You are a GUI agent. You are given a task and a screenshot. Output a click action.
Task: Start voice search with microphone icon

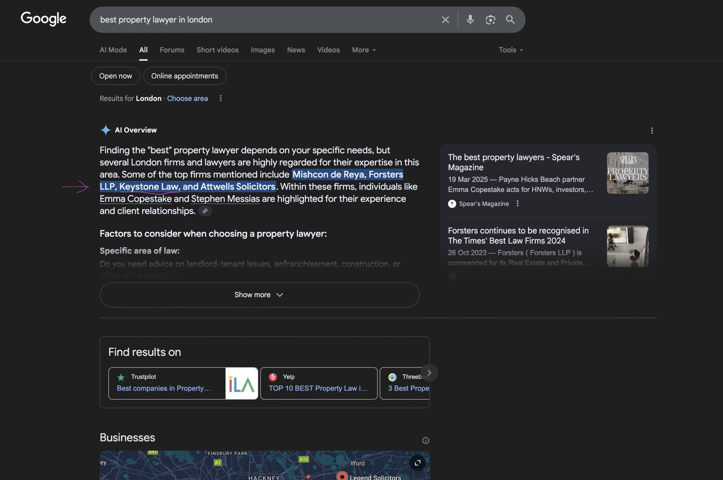tap(470, 20)
